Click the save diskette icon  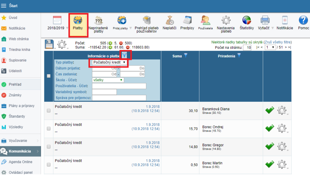tap(49, 44)
